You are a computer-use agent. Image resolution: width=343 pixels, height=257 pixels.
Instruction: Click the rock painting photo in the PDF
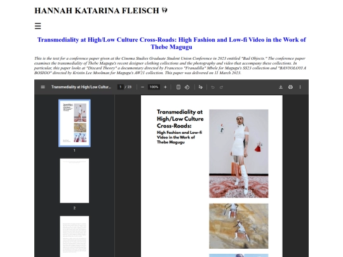[x=239, y=226]
